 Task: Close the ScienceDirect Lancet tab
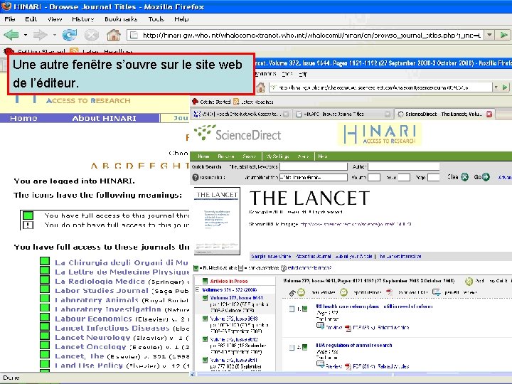(x=489, y=114)
